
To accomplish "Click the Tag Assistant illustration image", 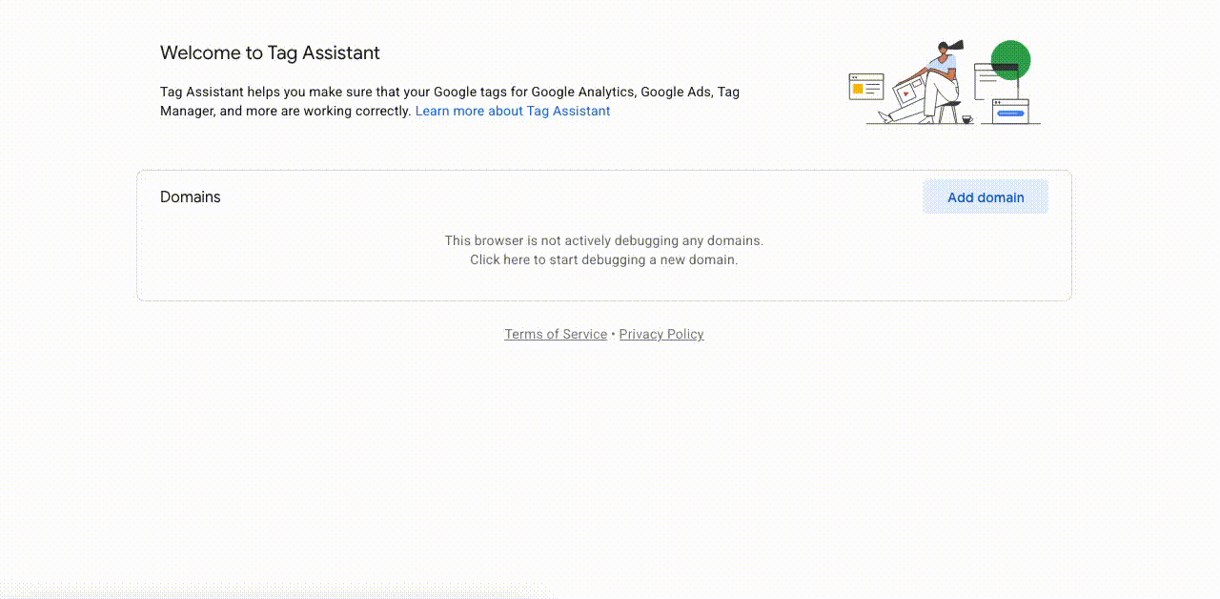I will [945, 82].
